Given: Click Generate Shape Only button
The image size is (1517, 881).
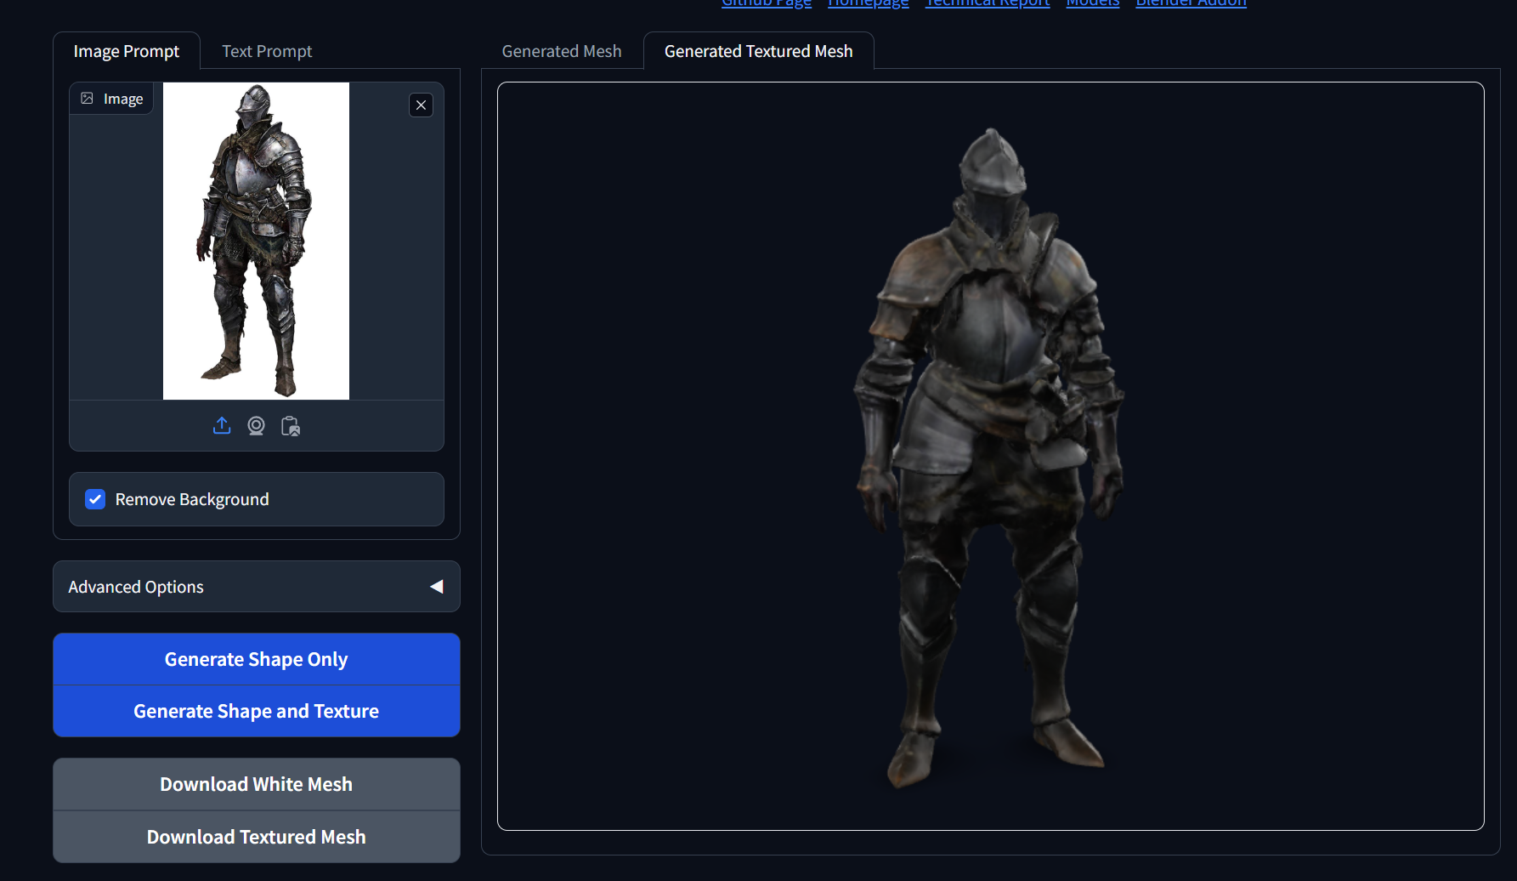Looking at the screenshot, I should (257, 659).
